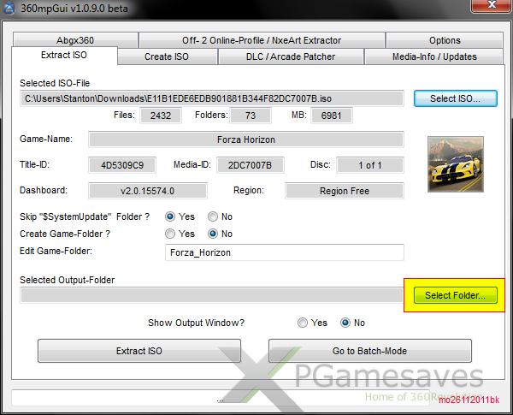Click the 360mpGui app icon in title bar

point(11,8)
